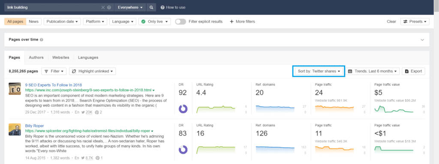
Task: Clear the search field X icon
Action: point(103,8)
